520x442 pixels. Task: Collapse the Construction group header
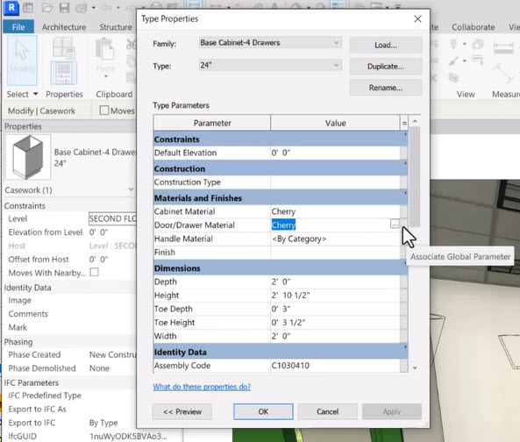point(281,168)
